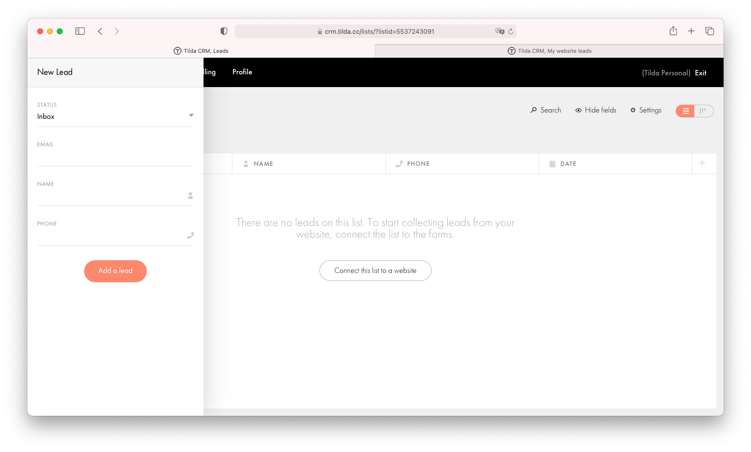The image size is (751, 452).
Task: Click the person icon in Name field
Action: (x=190, y=196)
